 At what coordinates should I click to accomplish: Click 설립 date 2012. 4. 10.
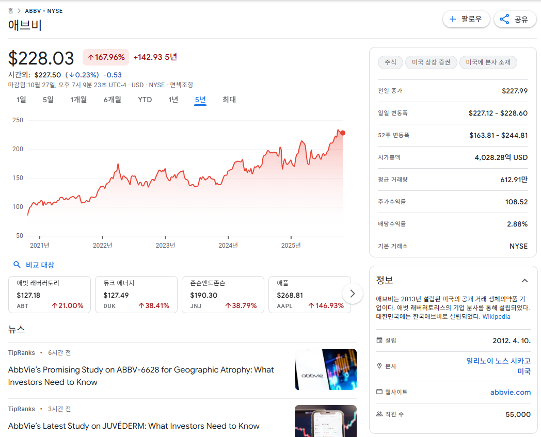[512, 341]
